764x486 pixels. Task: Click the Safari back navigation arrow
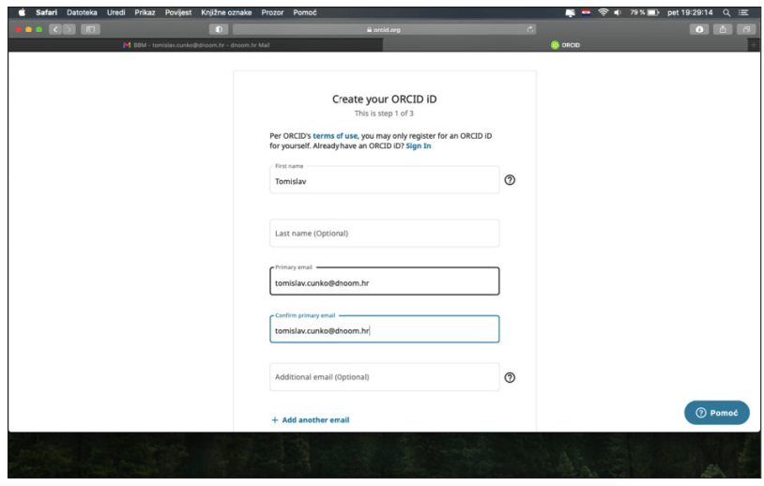(x=53, y=30)
